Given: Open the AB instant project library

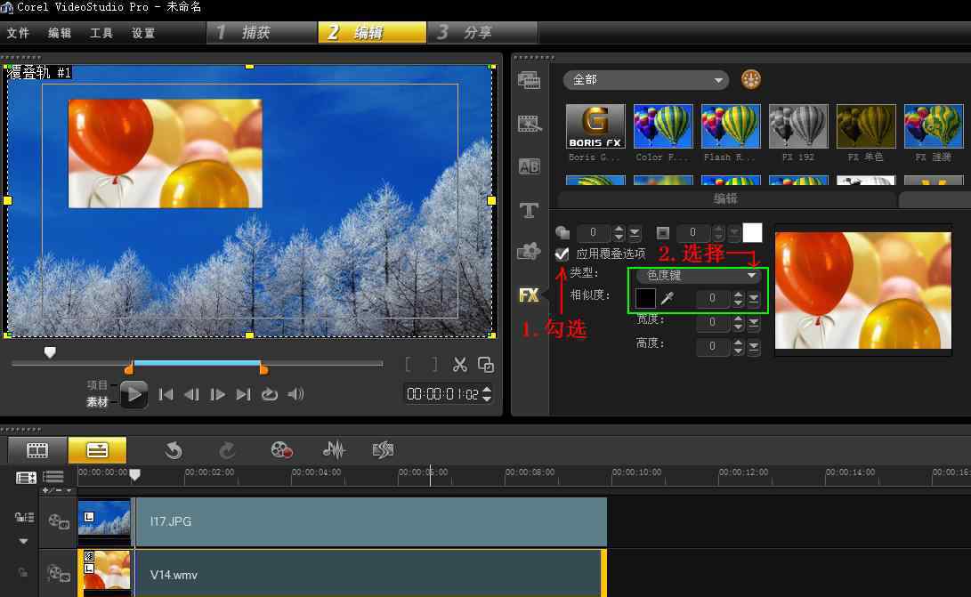Looking at the screenshot, I should click(x=529, y=166).
